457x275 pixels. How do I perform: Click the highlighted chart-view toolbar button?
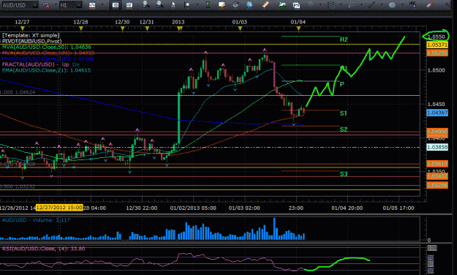pos(116,5)
